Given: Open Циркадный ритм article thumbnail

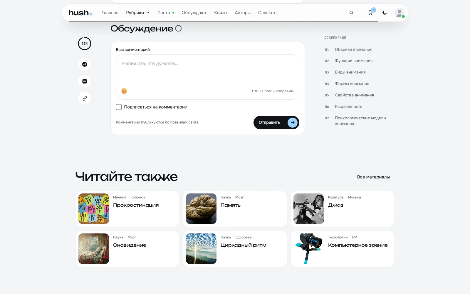Looking at the screenshot, I should click(201, 249).
